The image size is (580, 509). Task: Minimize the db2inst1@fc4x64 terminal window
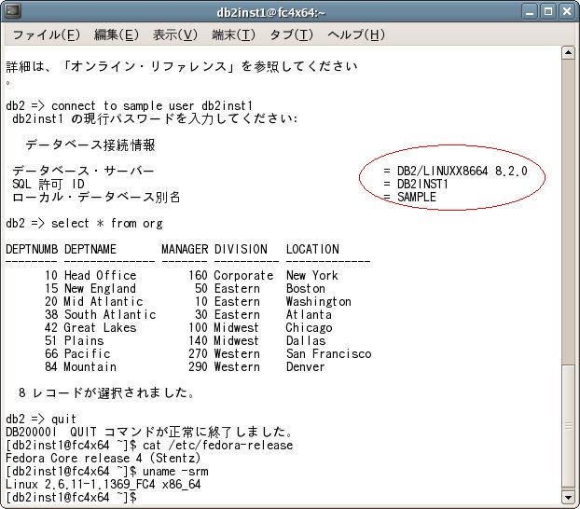[529, 11]
